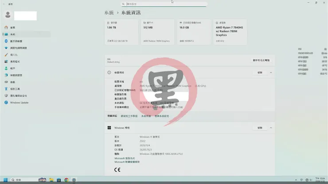Click the back arrow in Settings title bar
328x184 pixels.
point(4,4)
